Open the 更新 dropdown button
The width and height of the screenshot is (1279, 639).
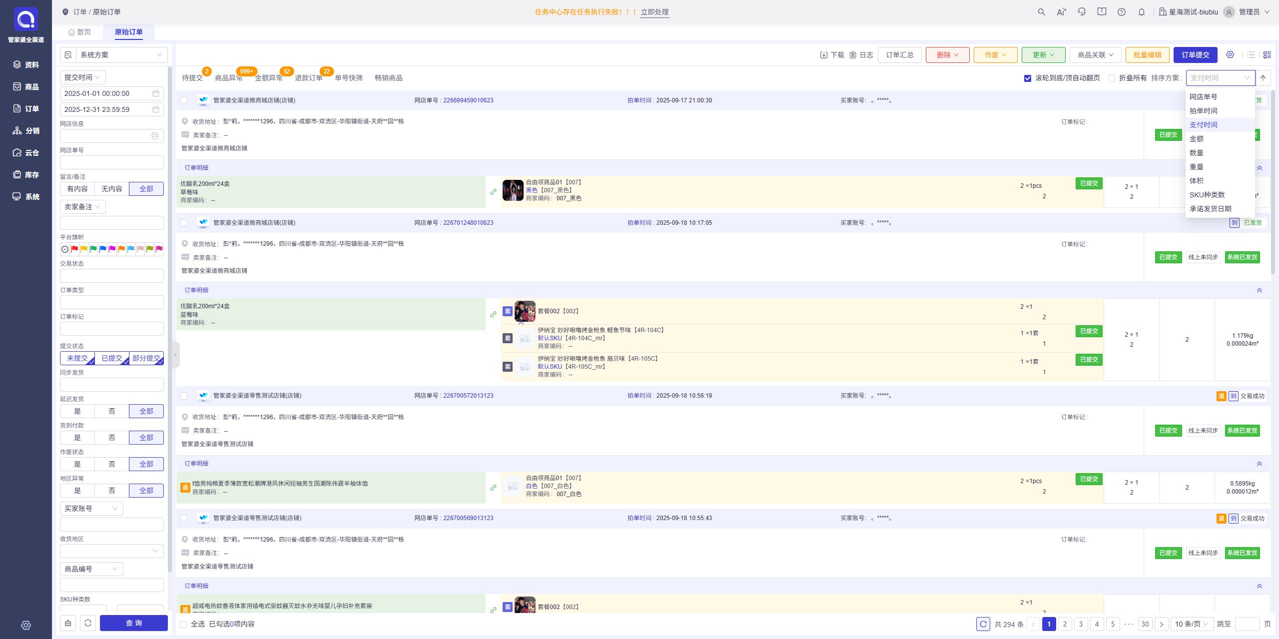(1043, 55)
